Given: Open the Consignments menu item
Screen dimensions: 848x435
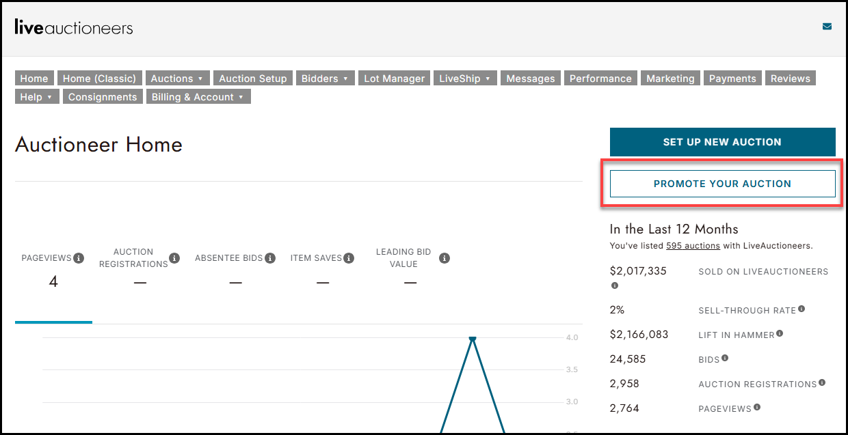Looking at the screenshot, I should pyautogui.click(x=103, y=97).
